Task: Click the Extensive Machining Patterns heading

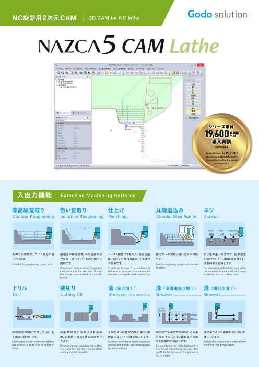Action: [98, 195]
